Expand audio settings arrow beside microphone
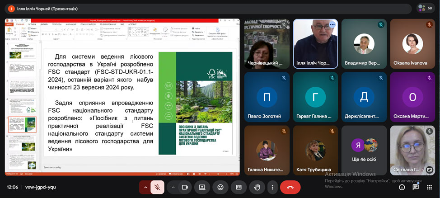This screenshot has width=440, height=198. [x=145, y=187]
